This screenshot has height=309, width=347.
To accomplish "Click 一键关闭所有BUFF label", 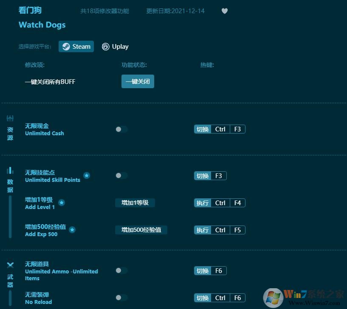I will 50,82.
